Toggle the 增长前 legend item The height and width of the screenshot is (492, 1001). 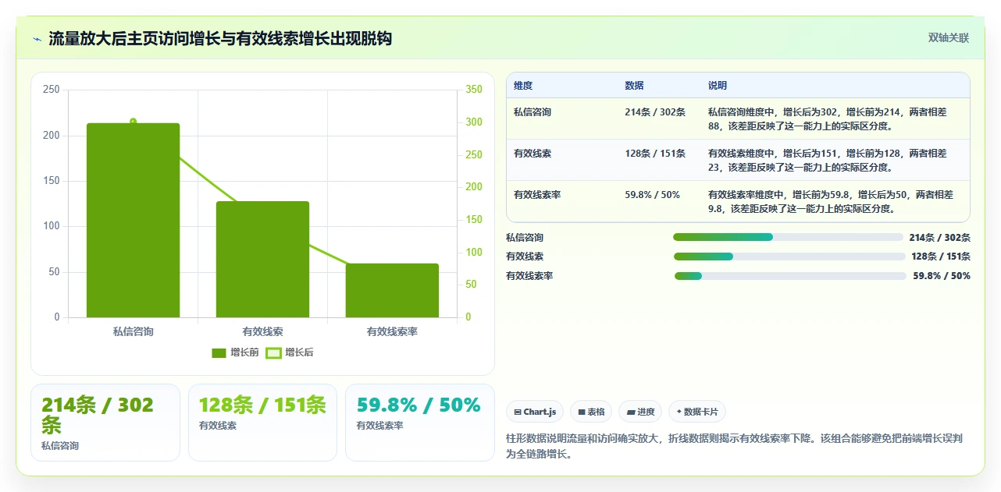click(235, 352)
